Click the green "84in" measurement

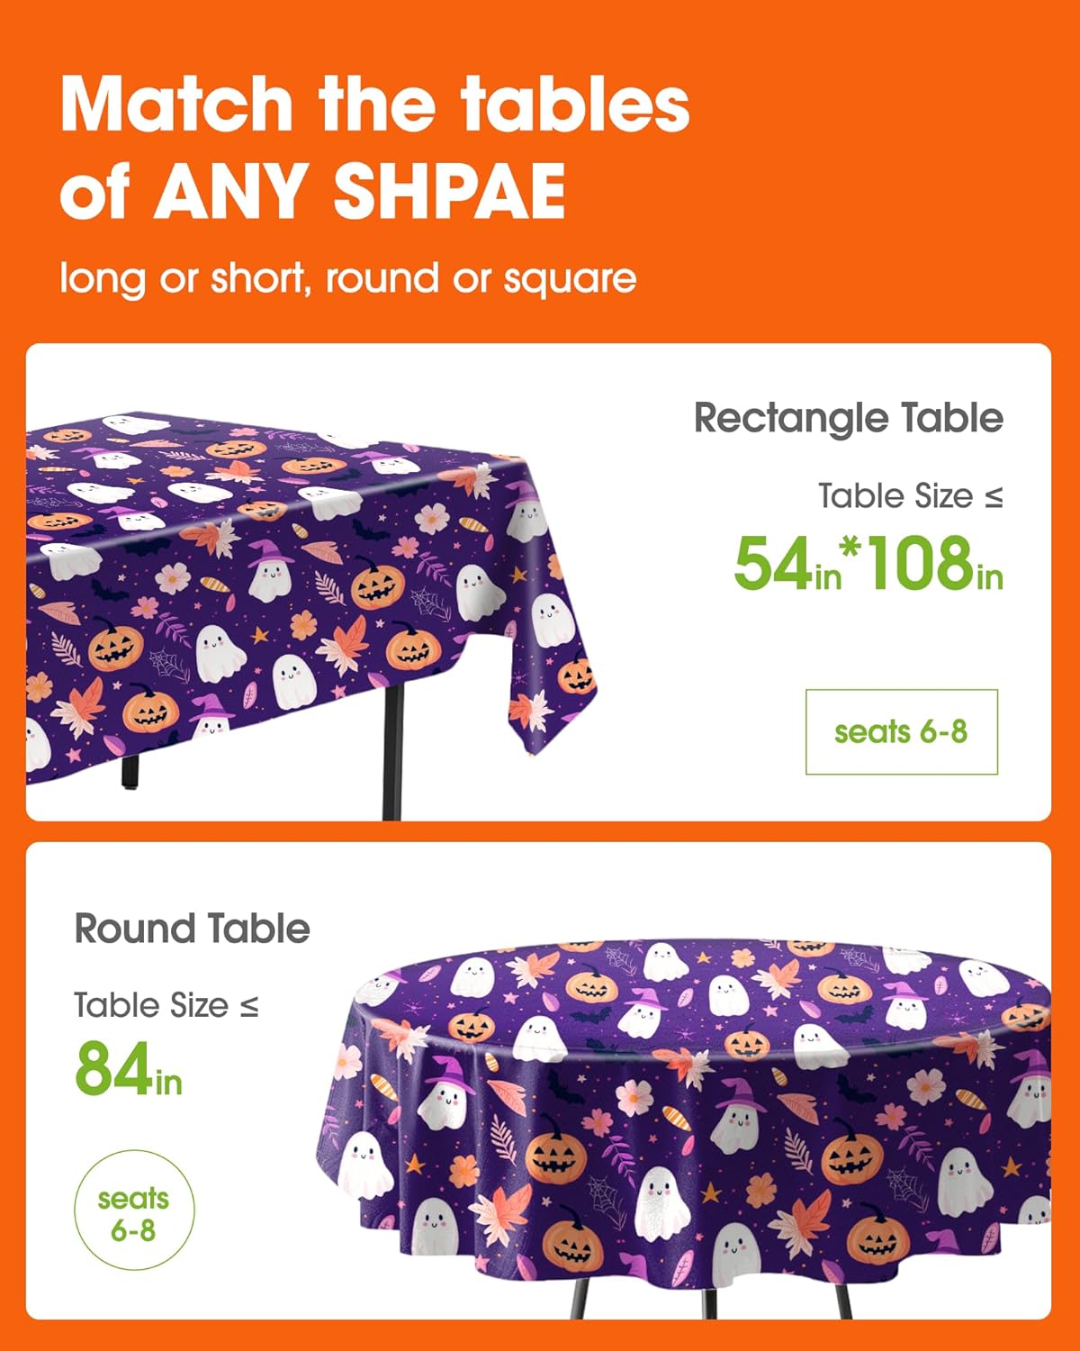pyautogui.click(x=128, y=1070)
